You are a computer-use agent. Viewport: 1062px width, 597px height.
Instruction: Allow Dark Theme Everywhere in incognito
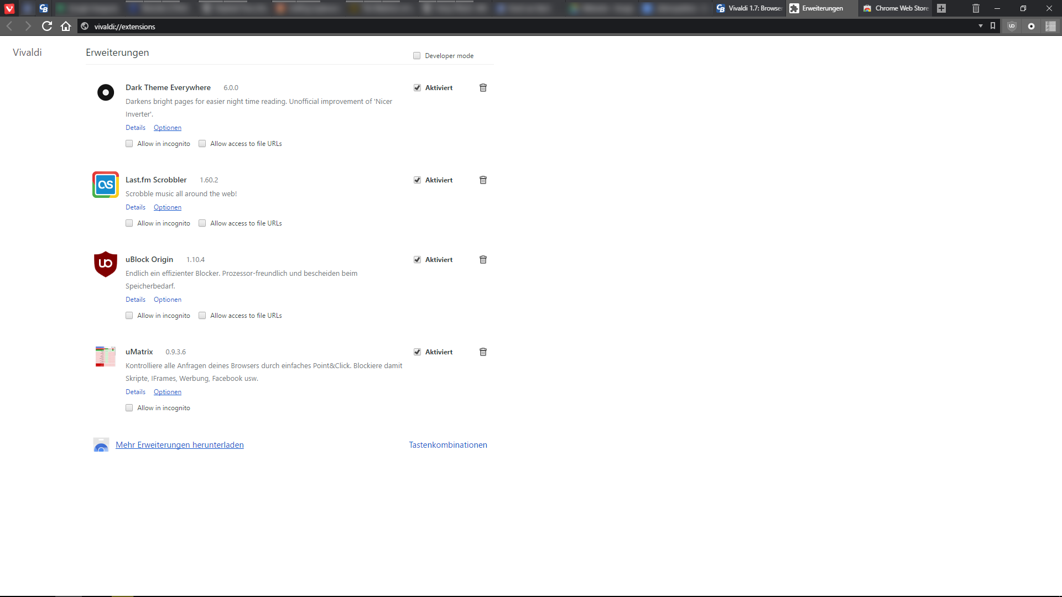click(129, 144)
